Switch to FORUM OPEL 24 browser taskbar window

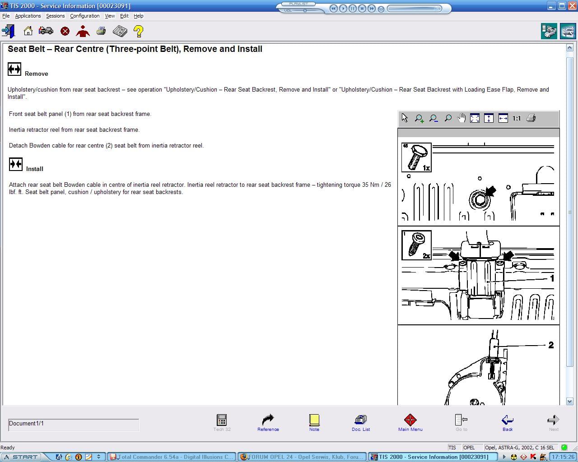click(302, 457)
